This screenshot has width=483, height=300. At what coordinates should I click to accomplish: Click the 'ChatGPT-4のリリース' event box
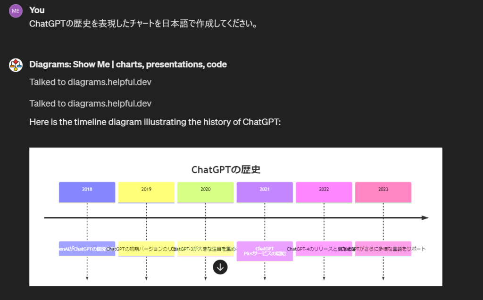(324, 249)
